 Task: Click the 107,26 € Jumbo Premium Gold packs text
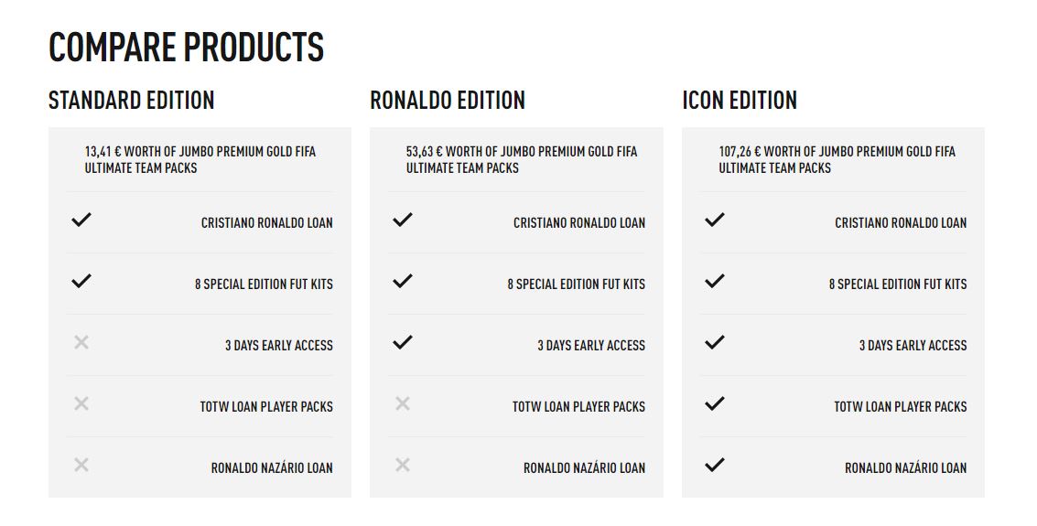pyautogui.click(x=837, y=159)
